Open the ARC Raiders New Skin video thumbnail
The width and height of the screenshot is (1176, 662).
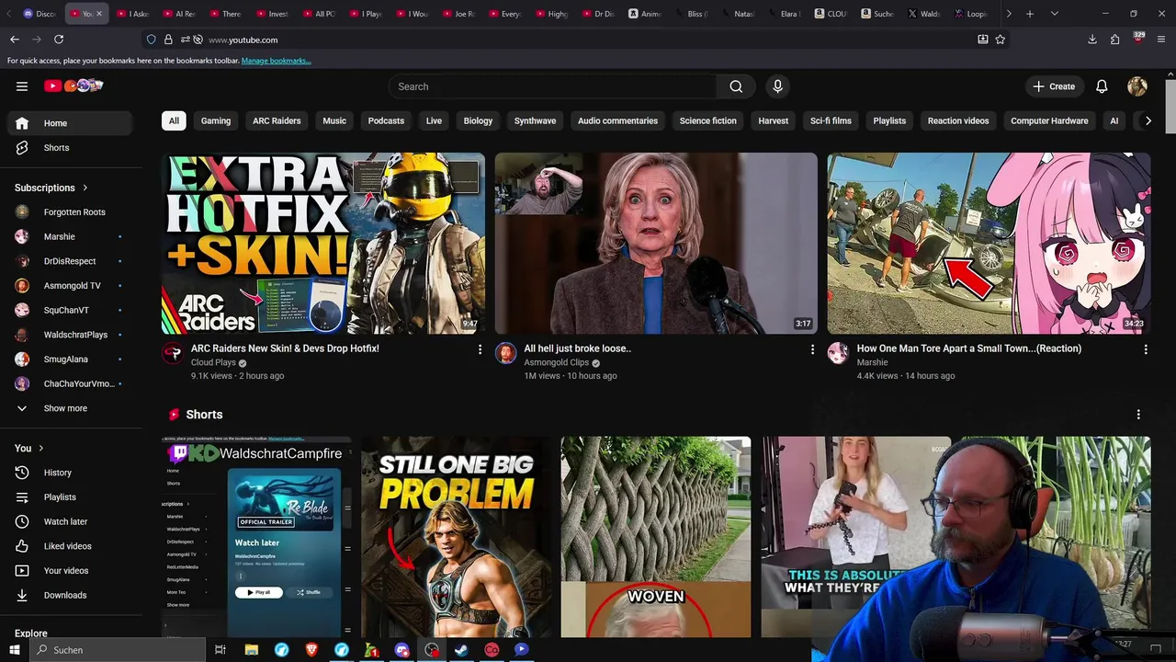[x=323, y=243]
